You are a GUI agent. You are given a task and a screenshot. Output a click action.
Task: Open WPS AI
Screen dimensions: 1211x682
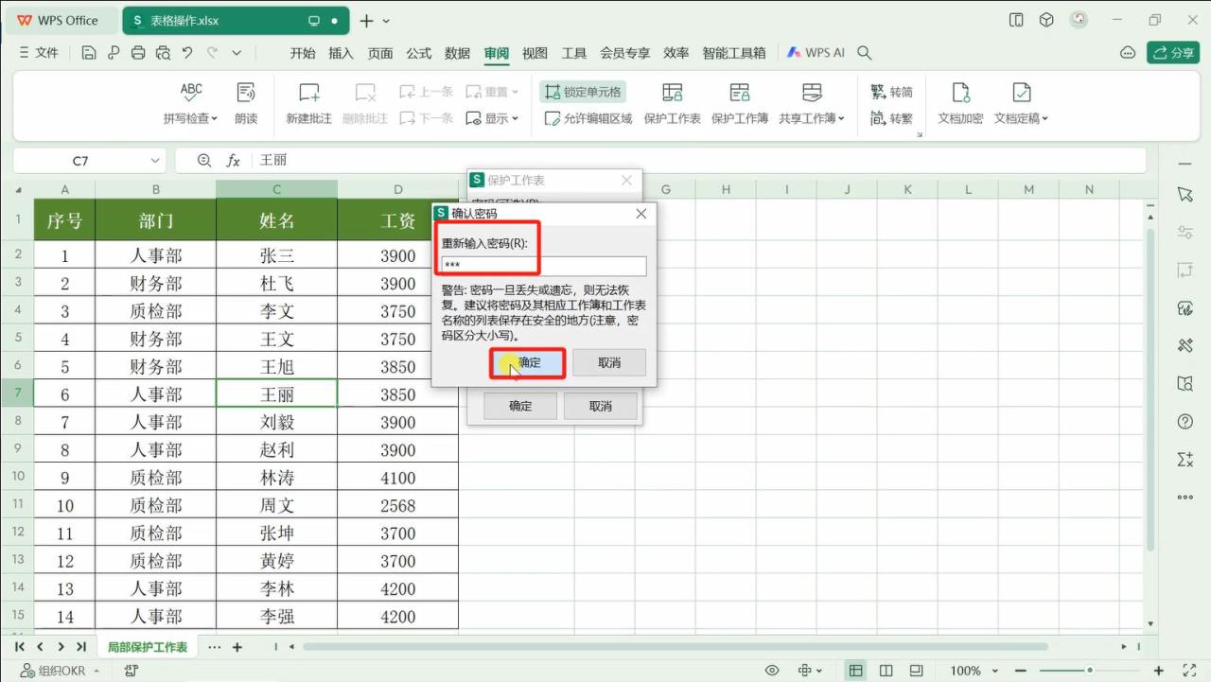click(x=816, y=53)
